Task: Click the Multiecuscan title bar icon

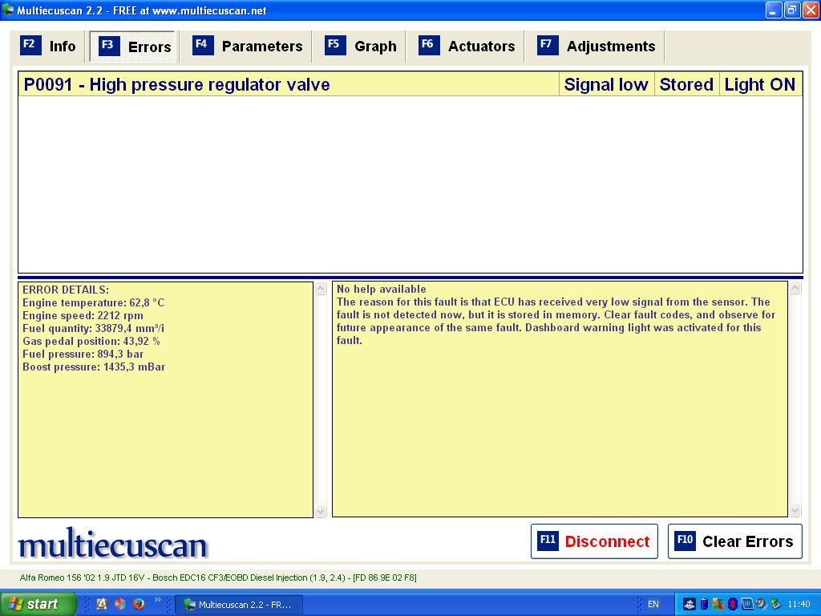Action: (x=7, y=10)
